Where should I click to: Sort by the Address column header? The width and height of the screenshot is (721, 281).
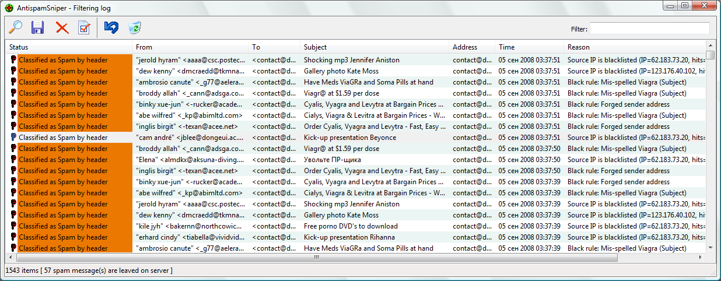pyautogui.click(x=473, y=47)
